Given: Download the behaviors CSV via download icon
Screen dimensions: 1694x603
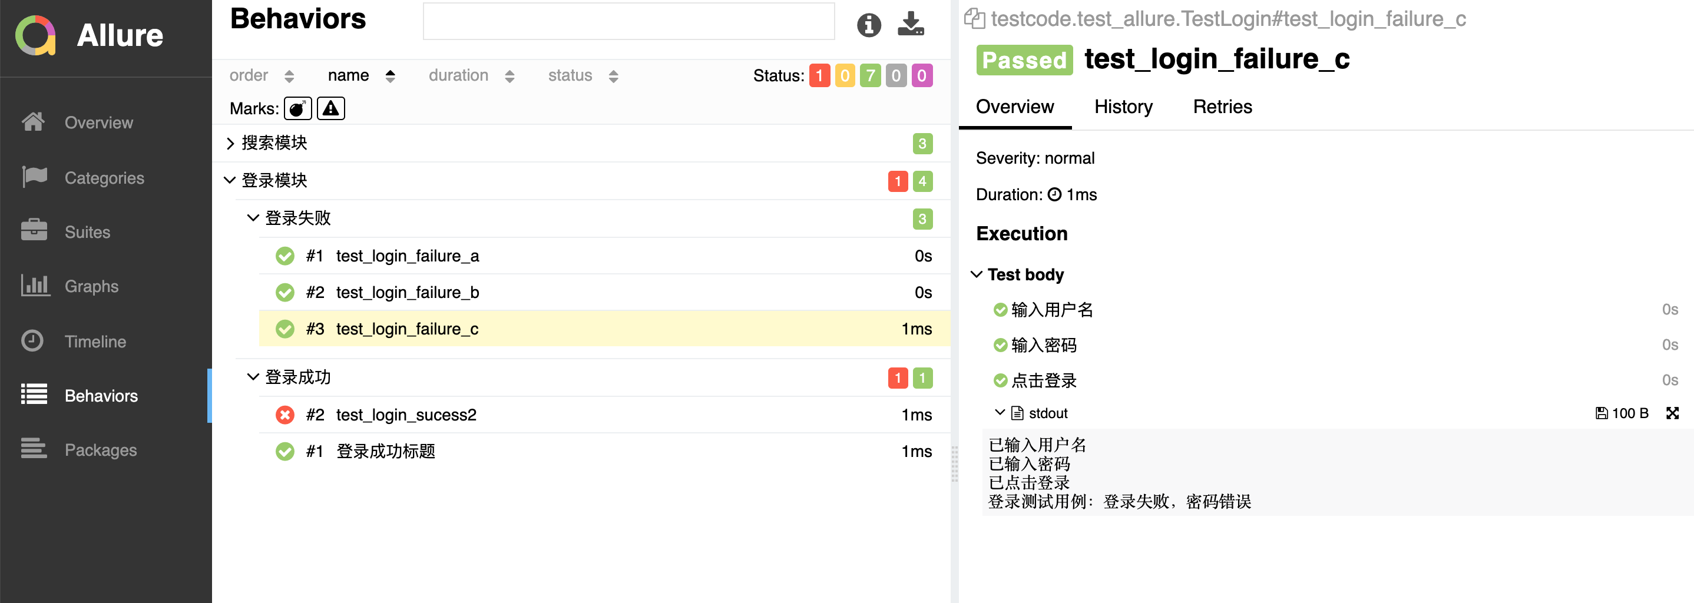Looking at the screenshot, I should (910, 24).
